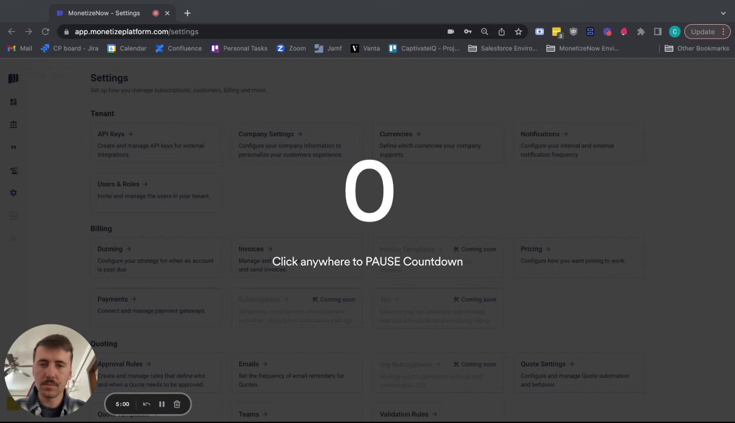The height and width of the screenshot is (423, 735).
Task: Select the MonetizeNow - Settings tab
Action: (104, 13)
